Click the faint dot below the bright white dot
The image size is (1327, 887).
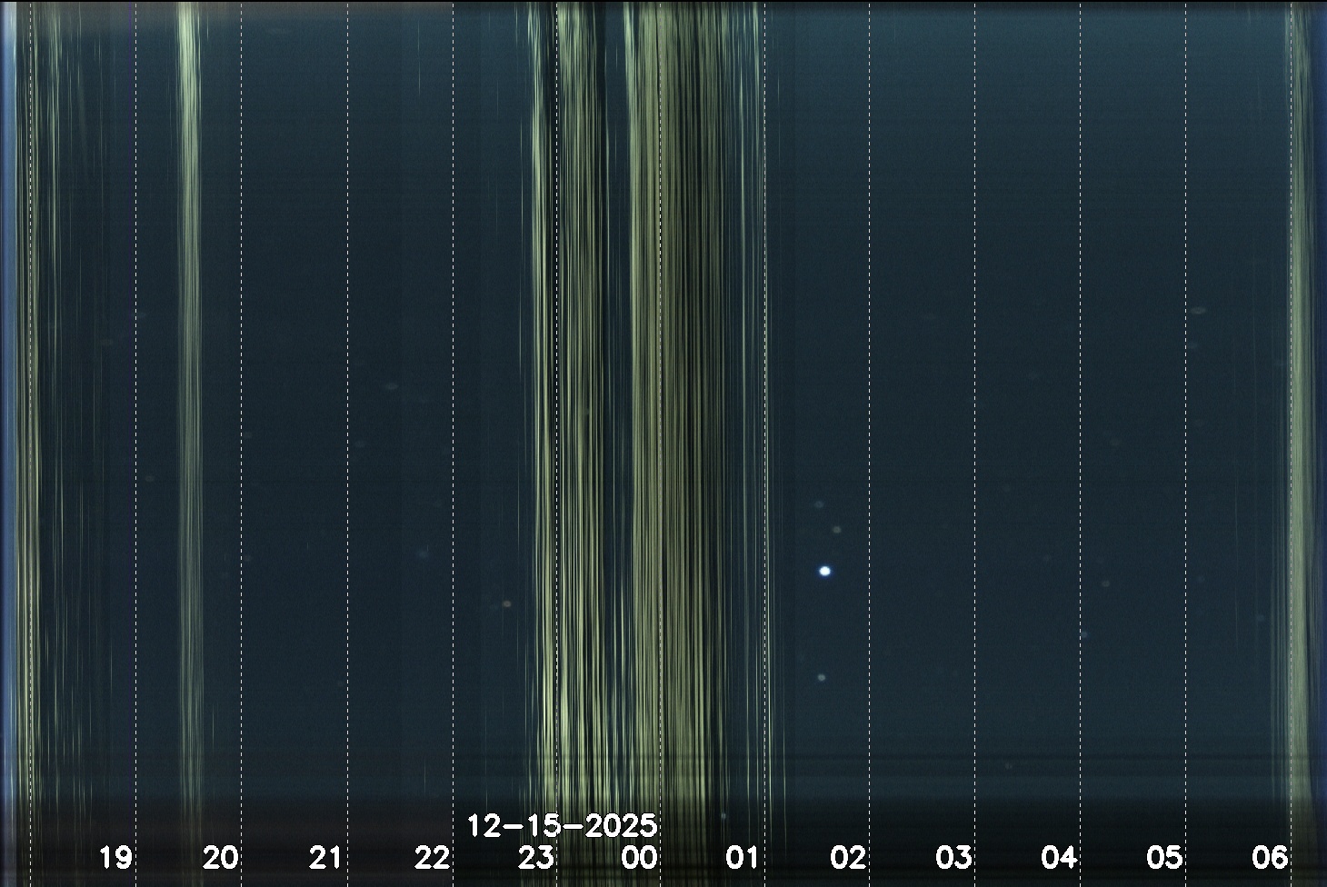point(822,678)
